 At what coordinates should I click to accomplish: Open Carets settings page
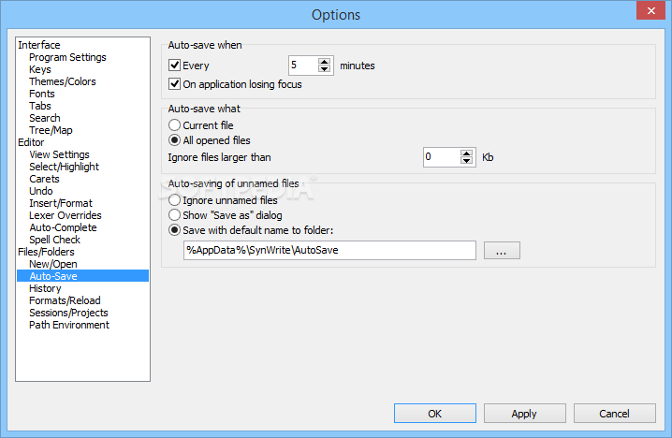[x=44, y=179]
